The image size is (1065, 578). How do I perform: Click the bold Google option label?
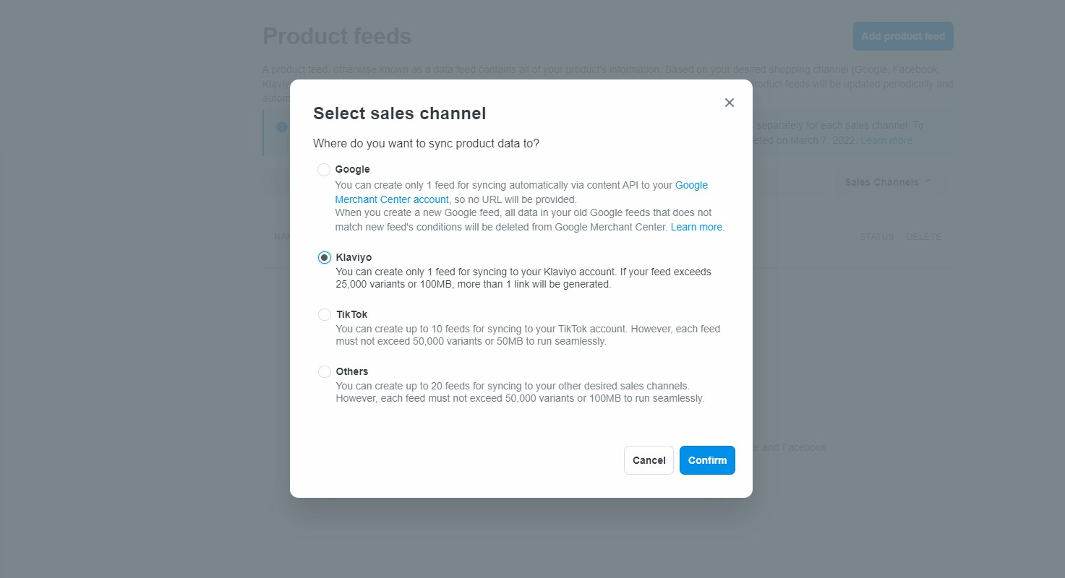pyautogui.click(x=353, y=169)
